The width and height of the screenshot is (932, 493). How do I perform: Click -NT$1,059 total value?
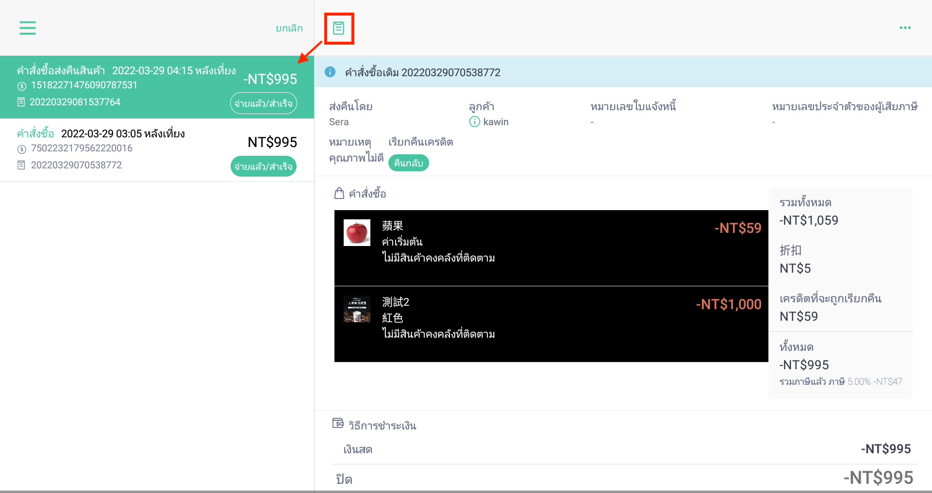pos(809,220)
